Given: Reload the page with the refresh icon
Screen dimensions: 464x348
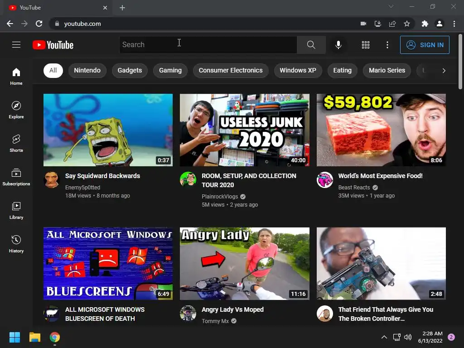Looking at the screenshot, I should point(39,24).
